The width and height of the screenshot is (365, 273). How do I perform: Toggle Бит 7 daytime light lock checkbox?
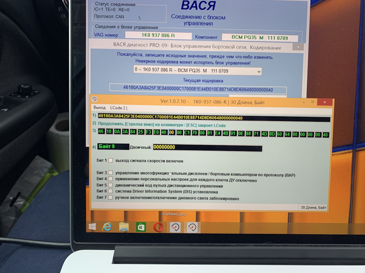[x=111, y=197]
